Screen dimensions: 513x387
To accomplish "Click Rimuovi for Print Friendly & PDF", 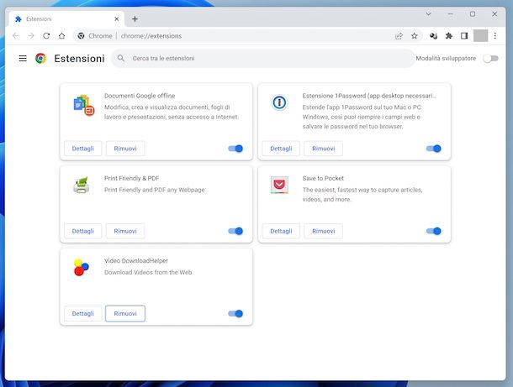I will [x=125, y=231].
